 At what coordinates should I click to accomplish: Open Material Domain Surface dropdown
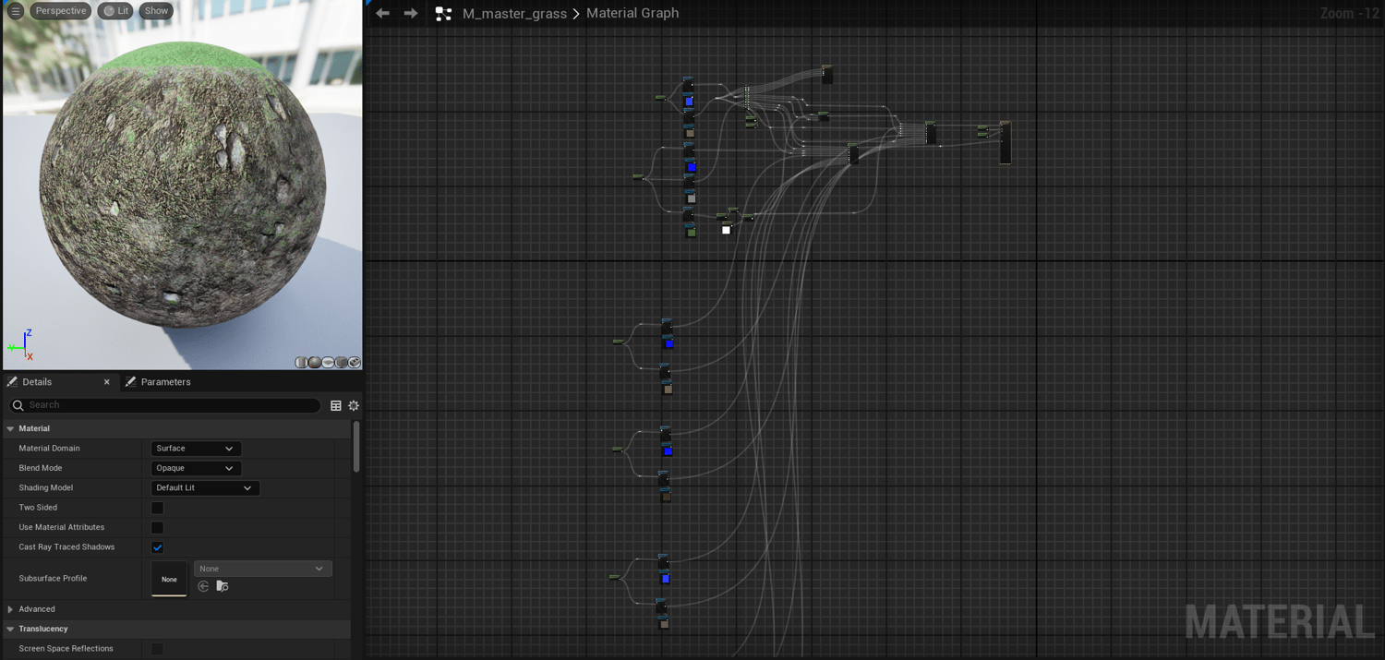196,449
